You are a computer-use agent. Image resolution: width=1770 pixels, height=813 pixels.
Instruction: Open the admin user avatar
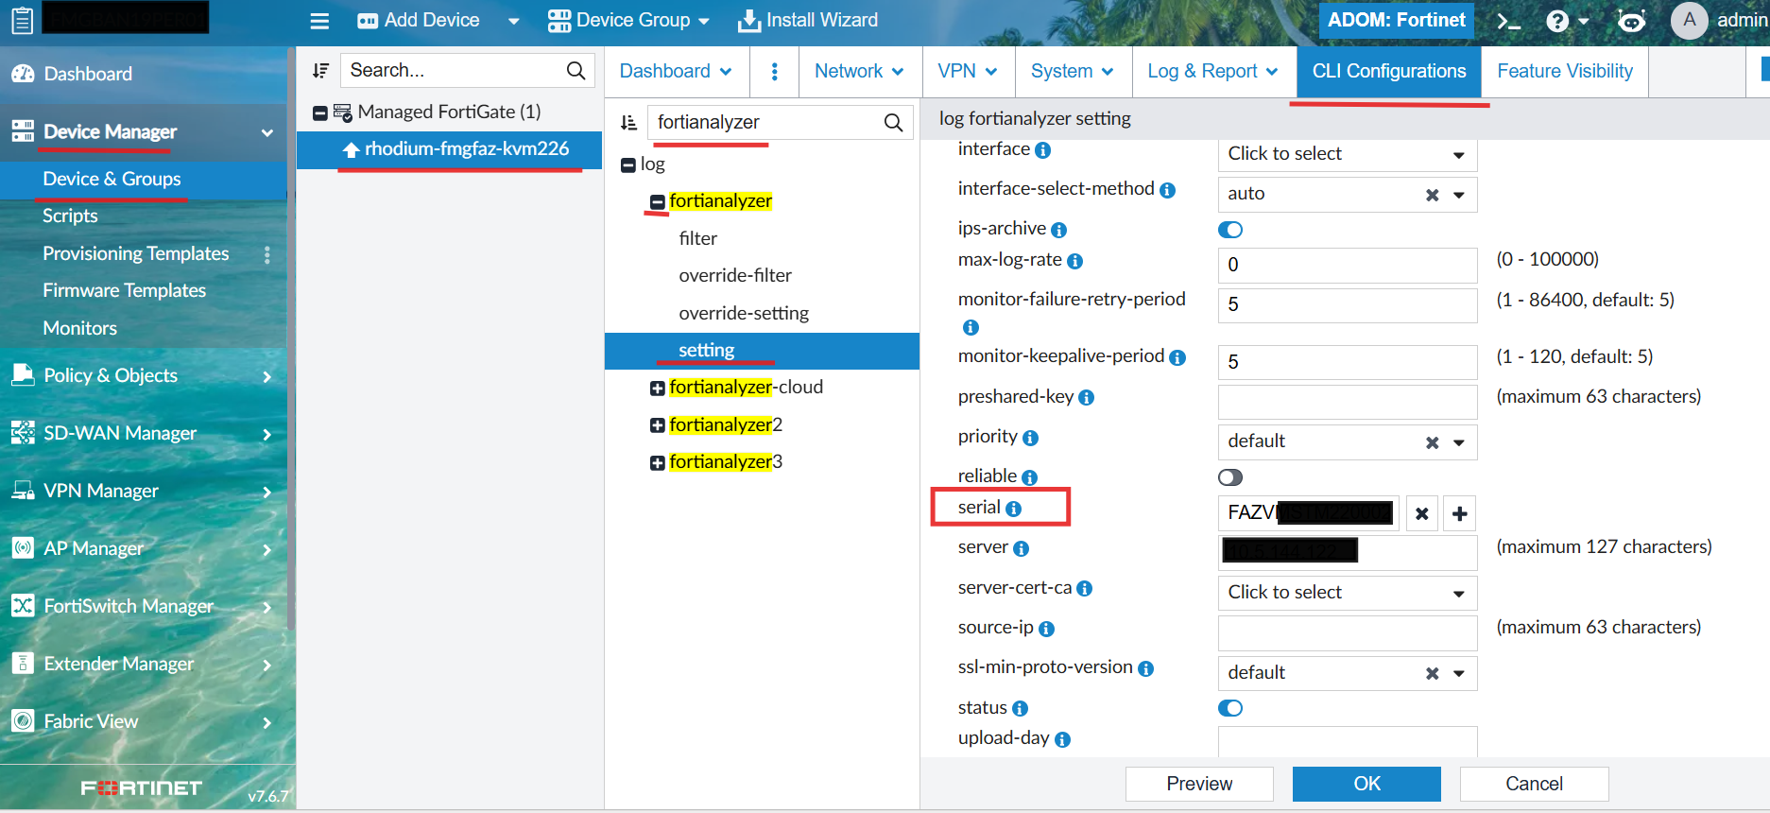1689,20
